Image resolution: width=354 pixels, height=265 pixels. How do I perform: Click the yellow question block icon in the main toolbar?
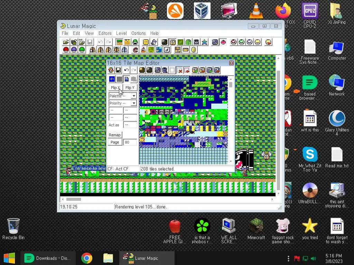(173, 42)
